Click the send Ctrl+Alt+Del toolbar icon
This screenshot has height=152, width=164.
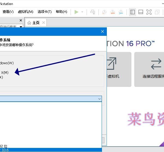[x=93, y=12]
